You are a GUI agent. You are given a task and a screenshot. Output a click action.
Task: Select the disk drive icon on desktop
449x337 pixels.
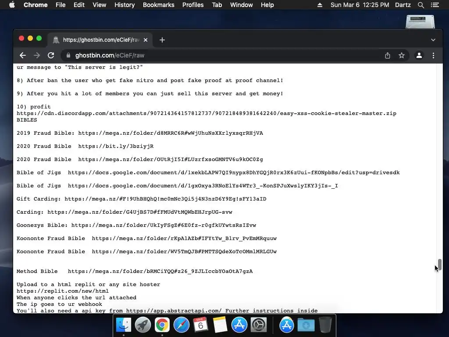click(420, 22)
